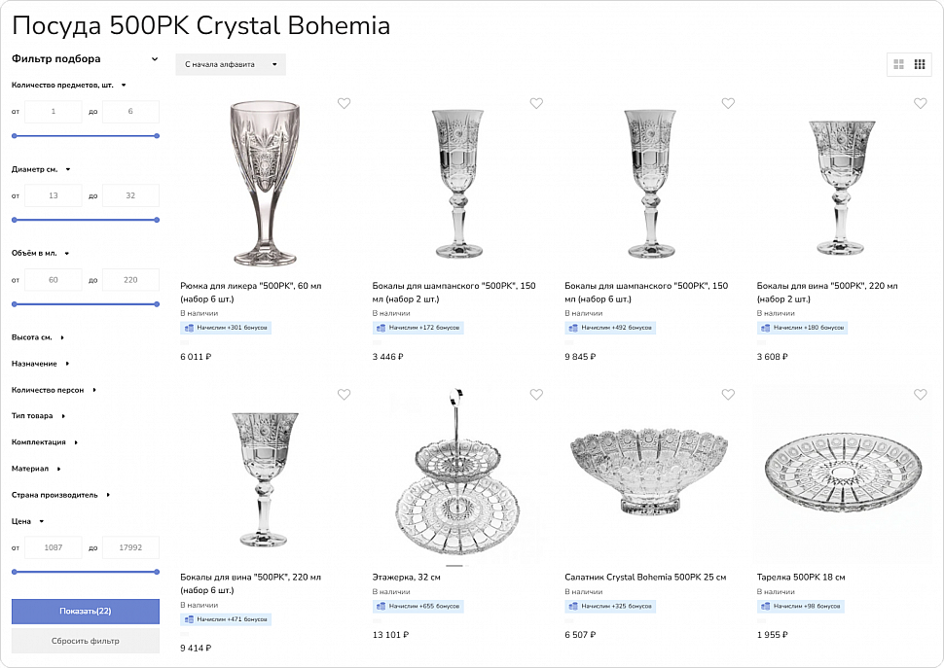Click the minimum volume input field
Image resolution: width=944 pixels, height=668 pixels.
53,280
